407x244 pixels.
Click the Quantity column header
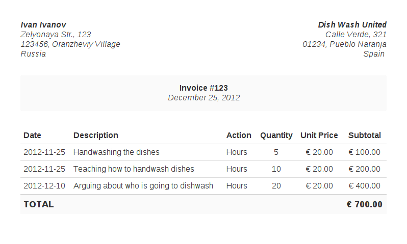276,135
